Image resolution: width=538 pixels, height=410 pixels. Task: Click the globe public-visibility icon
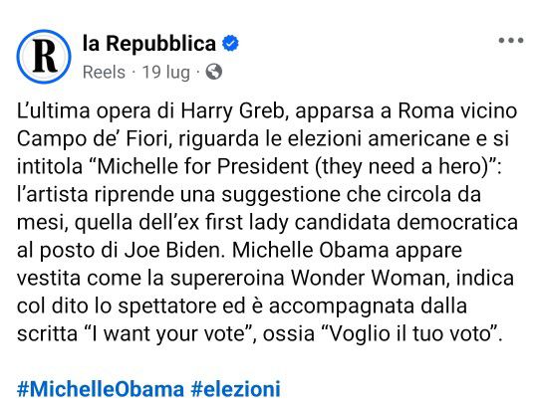coord(214,72)
